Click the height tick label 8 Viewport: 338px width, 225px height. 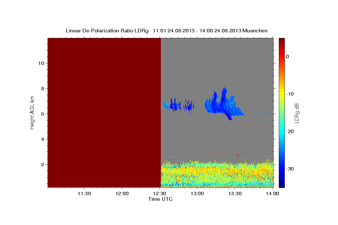tap(42, 88)
